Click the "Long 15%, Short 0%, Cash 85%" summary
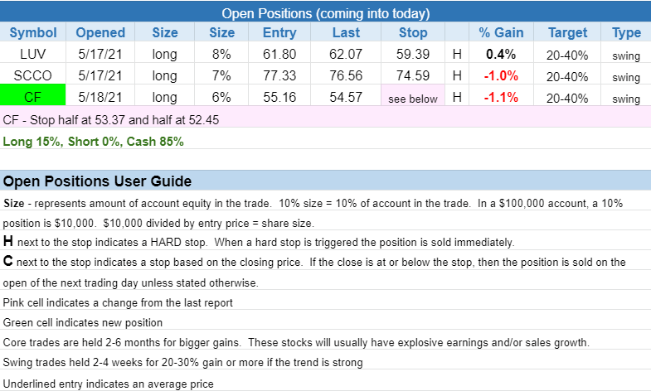This screenshot has width=651, height=391. point(94,141)
